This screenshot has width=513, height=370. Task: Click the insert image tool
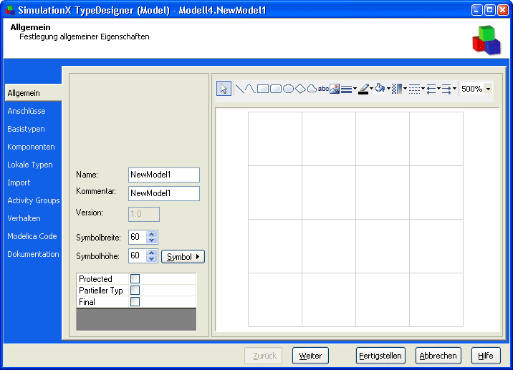pos(335,89)
